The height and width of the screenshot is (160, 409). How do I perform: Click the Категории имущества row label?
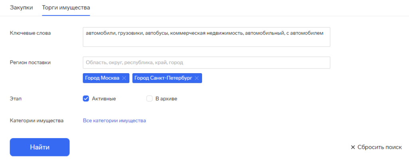coord(37,121)
